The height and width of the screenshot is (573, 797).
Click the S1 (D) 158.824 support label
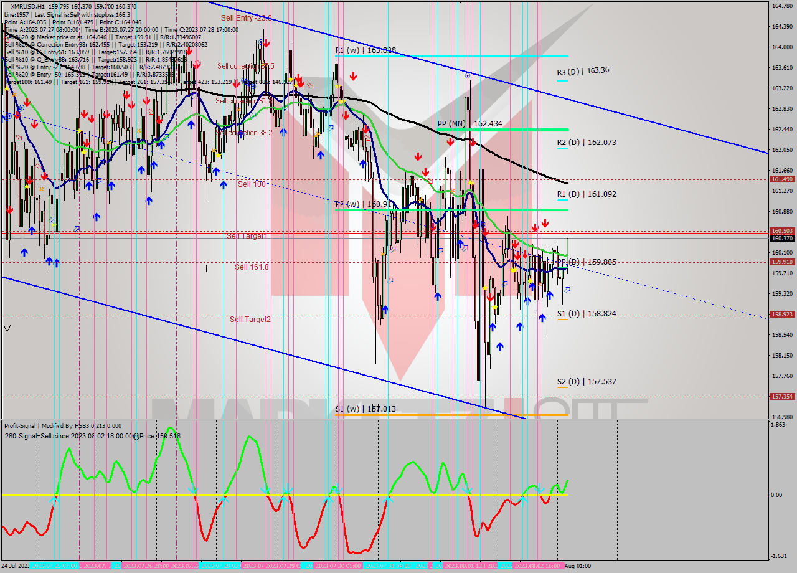587,314
